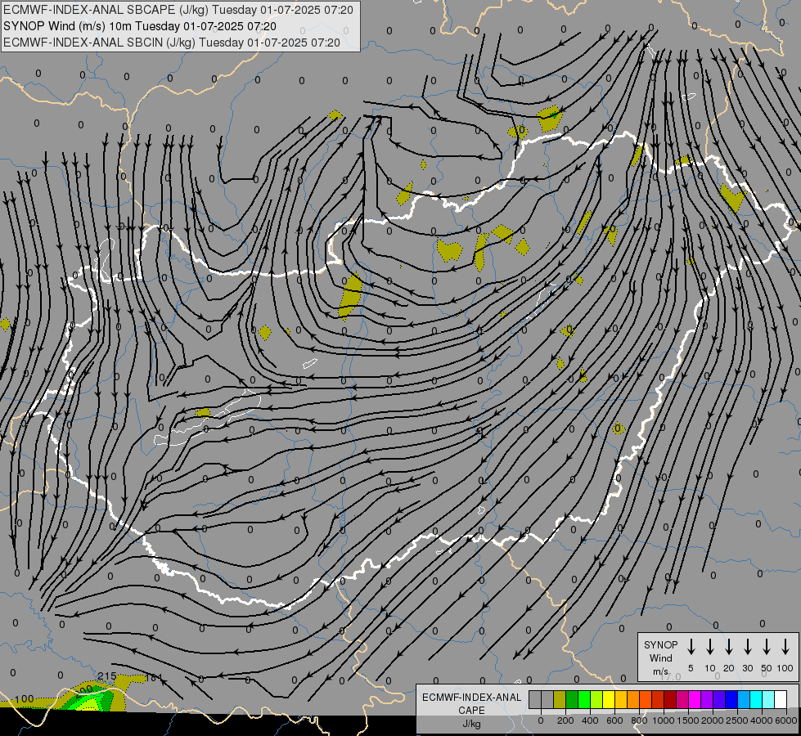Image resolution: width=801 pixels, height=736 pixels.
Task: Select the dark red CAPE legend swatch
Action: pos(670,699)
